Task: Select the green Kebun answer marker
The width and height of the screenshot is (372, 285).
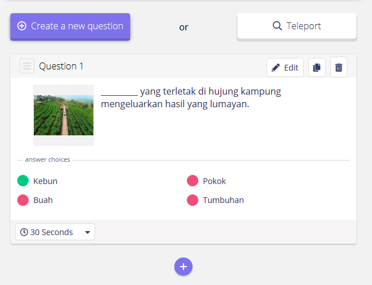Action: coord(23,181)
